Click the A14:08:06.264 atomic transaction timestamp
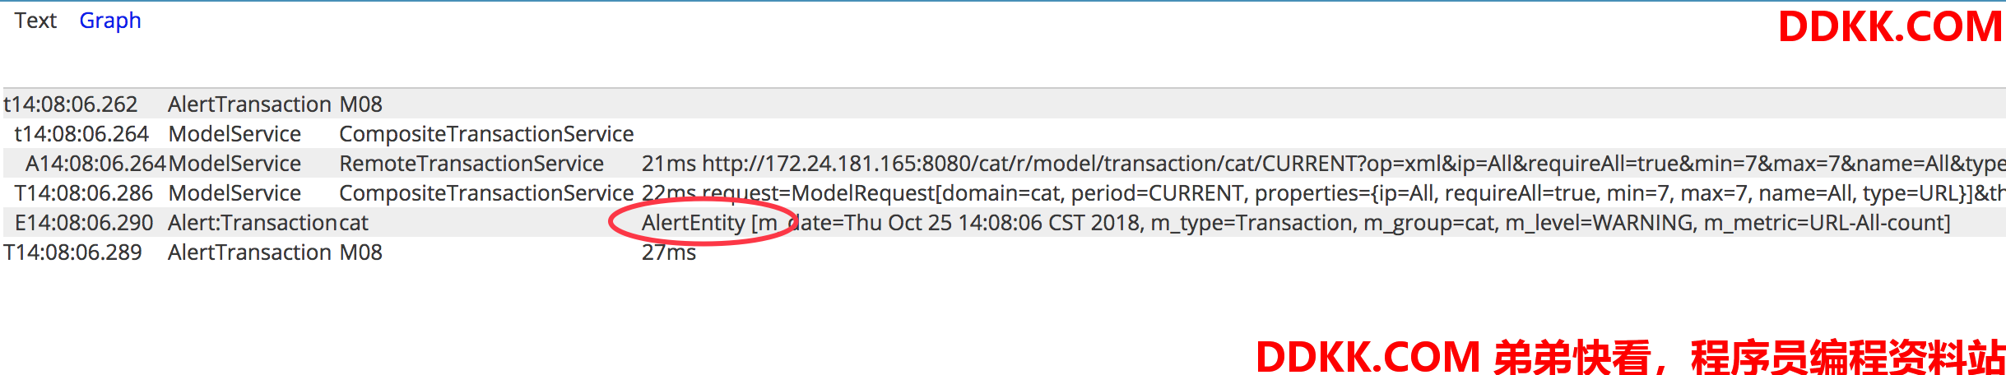The height and width of the screenshot is (375, 2006). click(95, 164)
